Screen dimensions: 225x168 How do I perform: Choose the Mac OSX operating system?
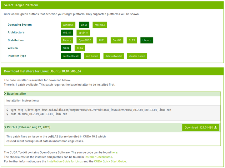(100, 25)
